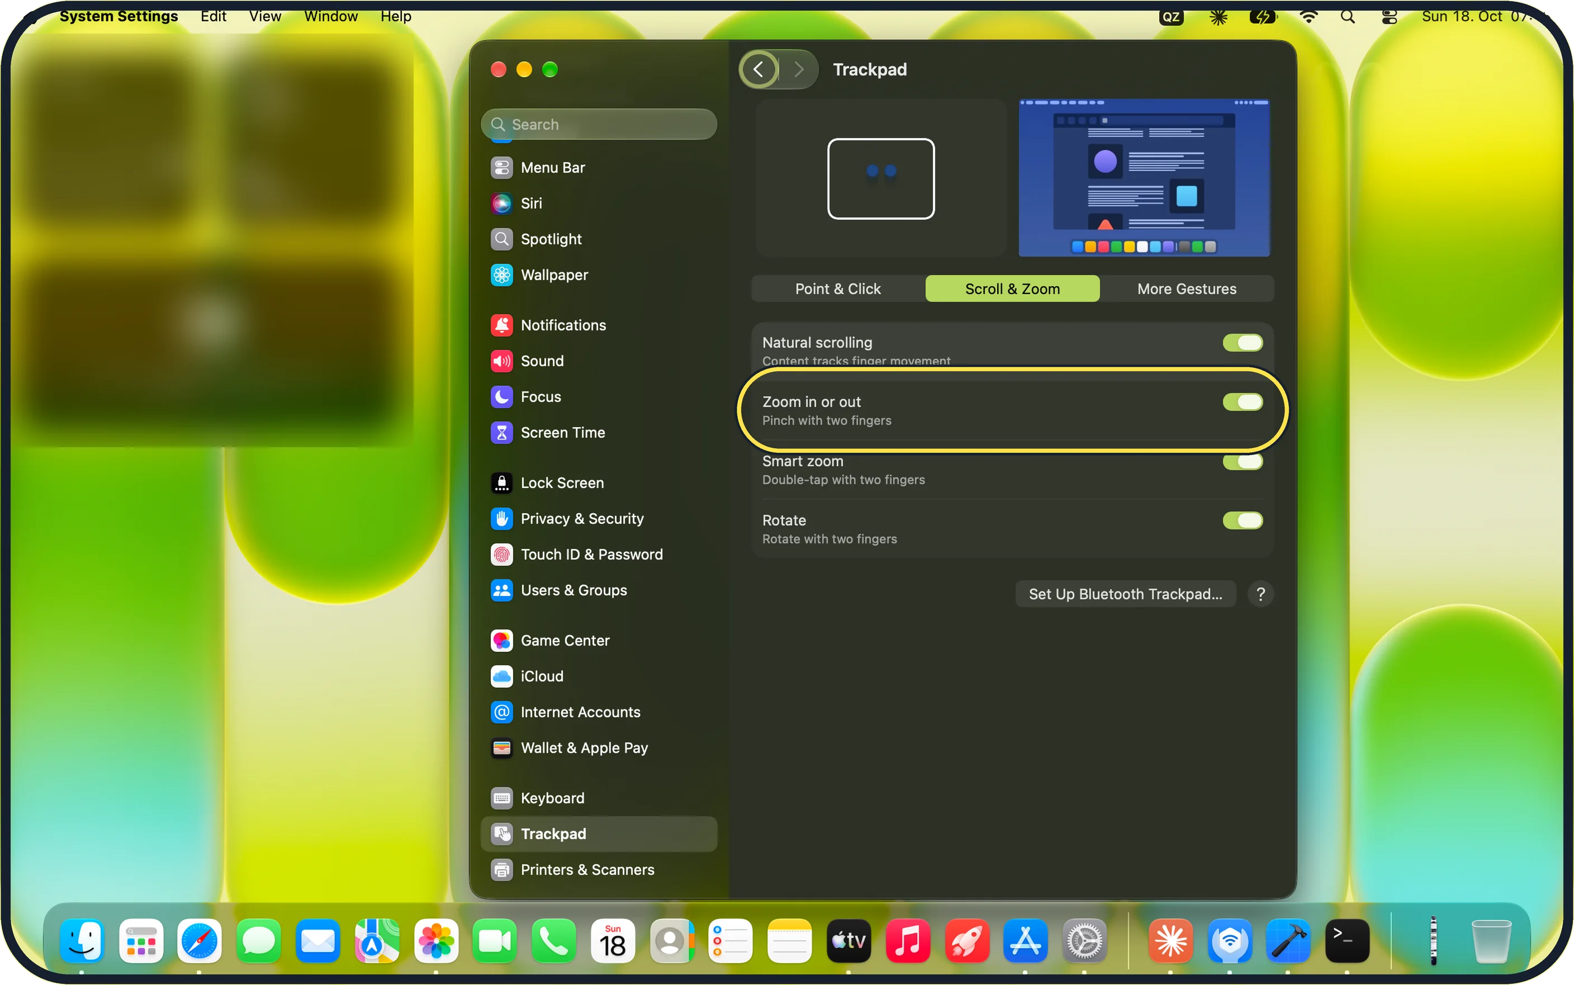Viewport: 1574px width, 985px height.
Task: Select Siri in the sidebar
Action: pos(599,203)
